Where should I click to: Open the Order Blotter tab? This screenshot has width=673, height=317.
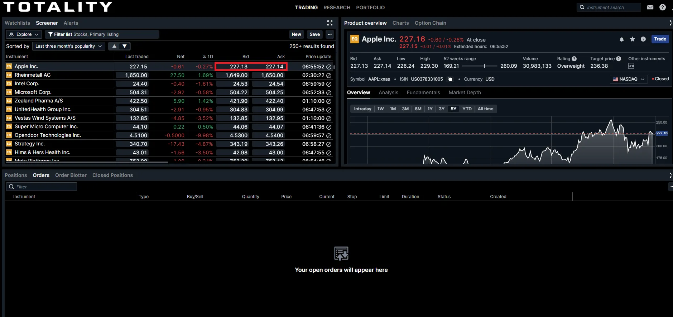(x=71, y=175)
